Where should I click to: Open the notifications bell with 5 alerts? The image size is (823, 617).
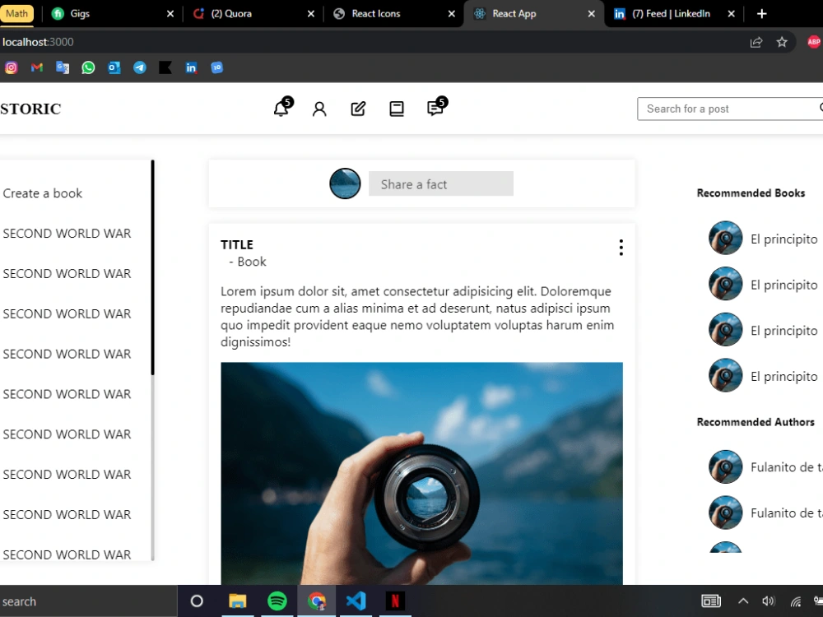click(x=280, y=108)
